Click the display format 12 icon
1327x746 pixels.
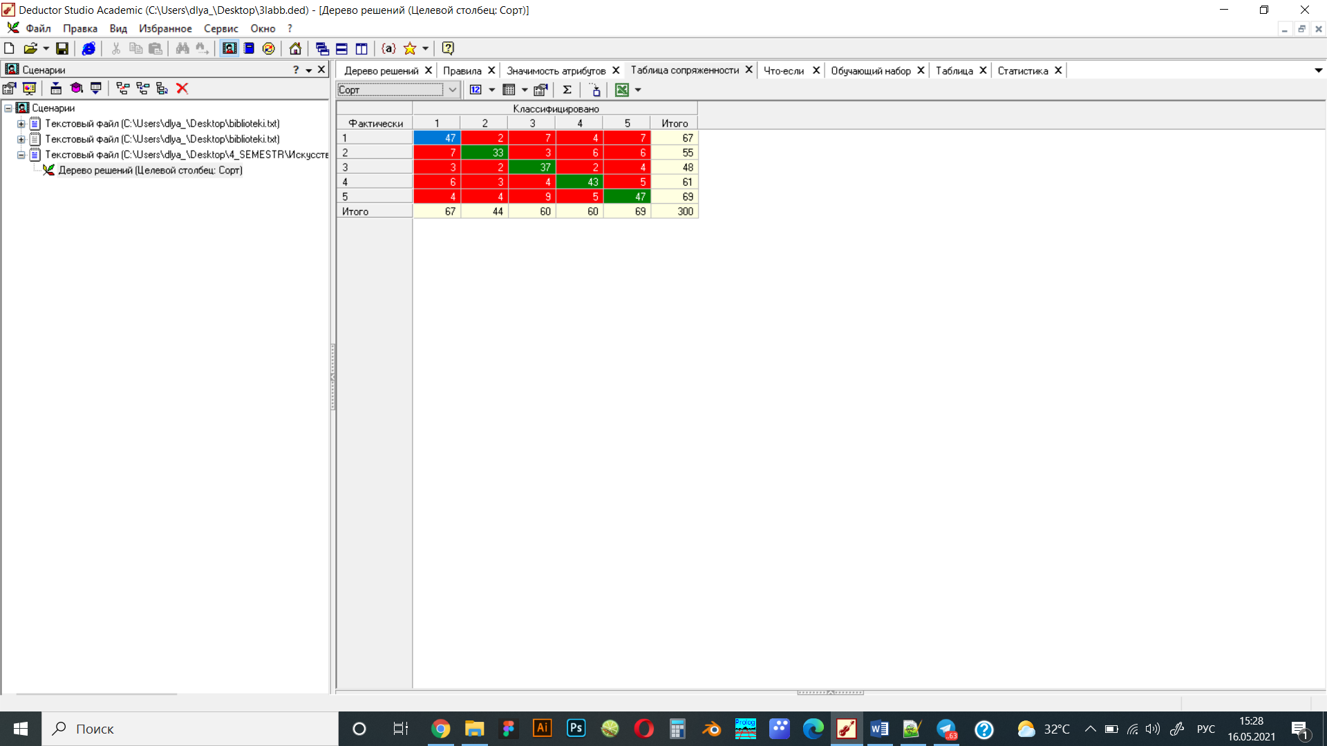(476, 90)
